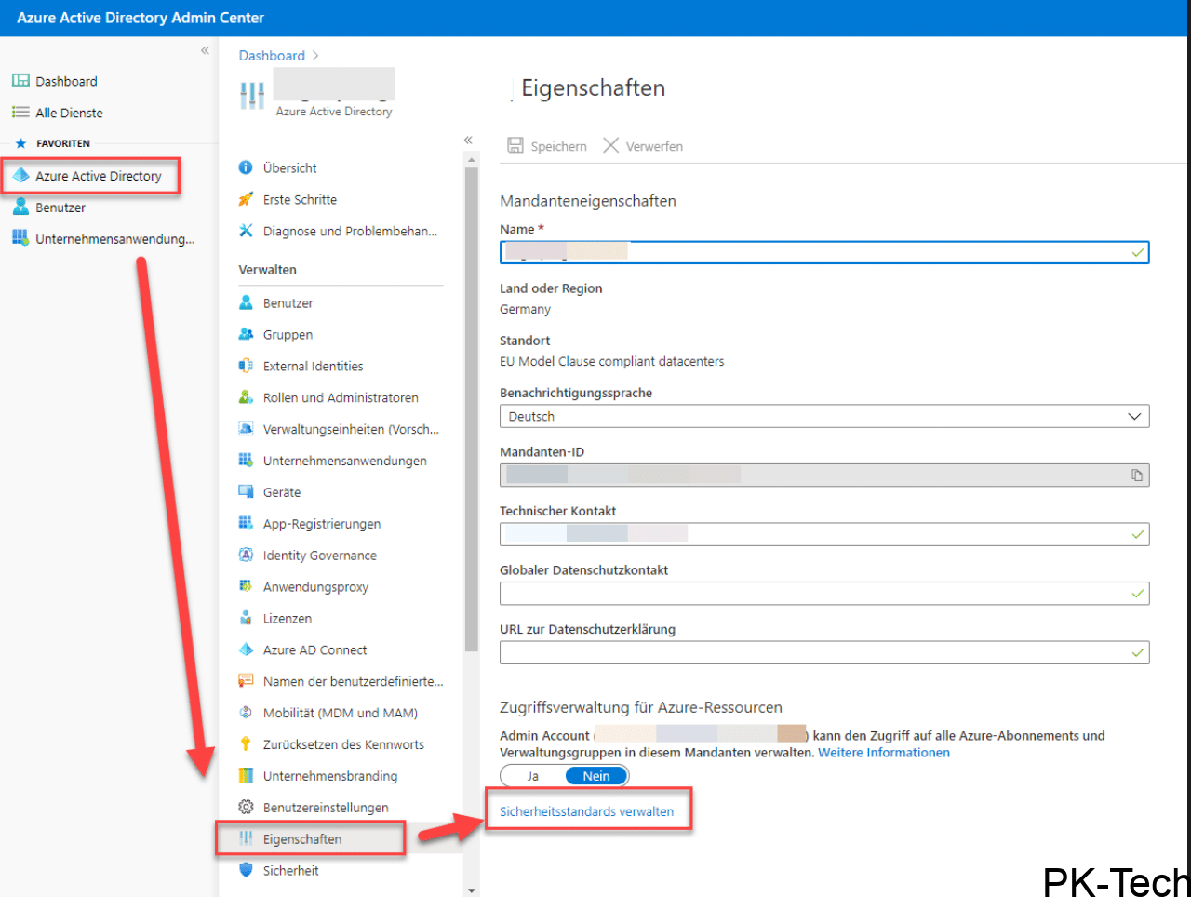
Task: Click the menu scrollbar up arrow
Action: click(x=472, y=160)
